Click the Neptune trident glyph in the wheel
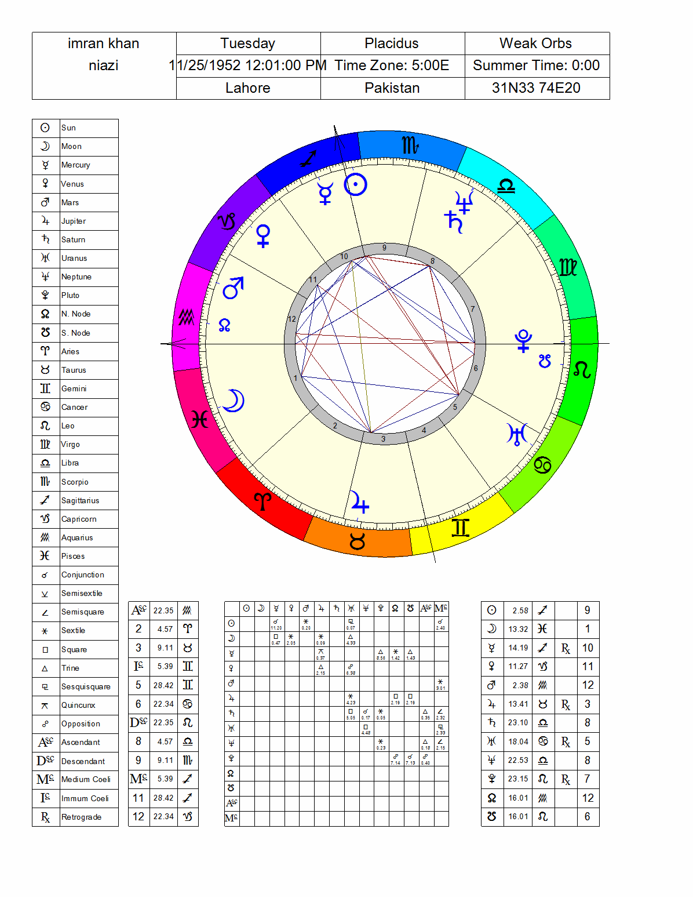Image resolution: width=693 pixels, height=898 pixels. pos(464,202)
